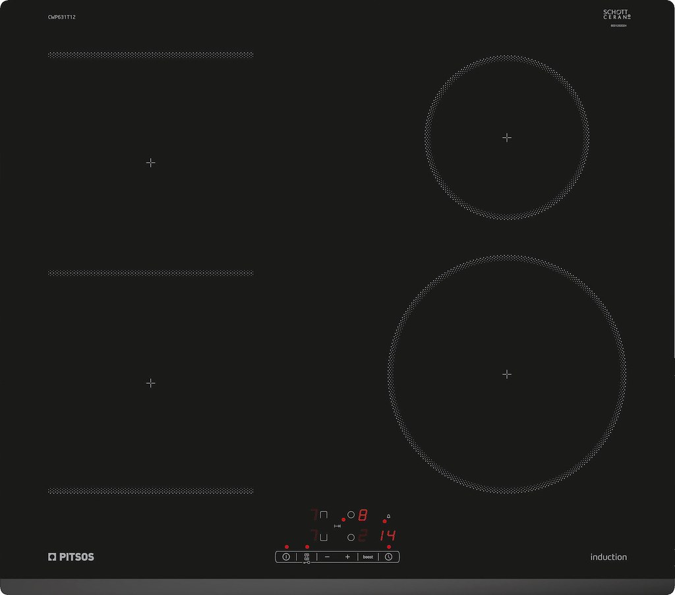
Task: Touch the center cross of small round zone
Action: (x=506, y=137)
